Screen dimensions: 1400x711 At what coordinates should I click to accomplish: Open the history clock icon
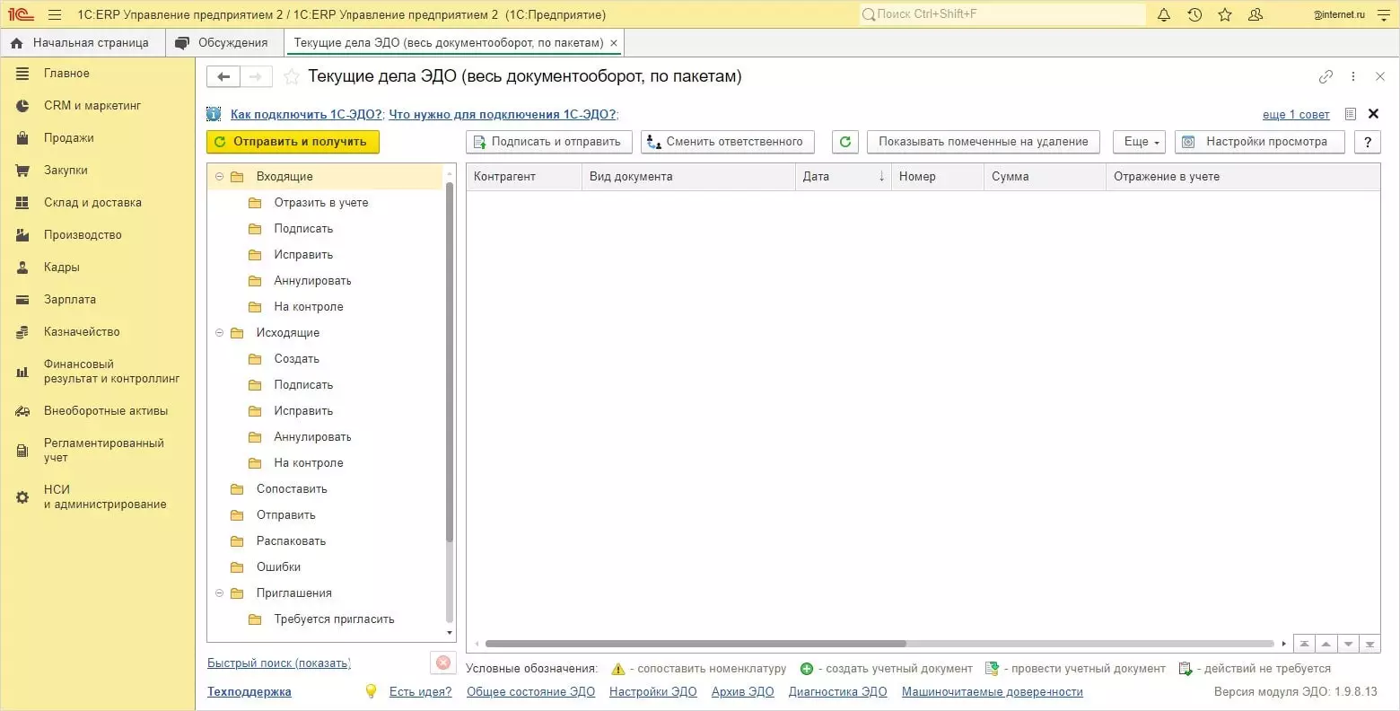[x=1194, y=14]
